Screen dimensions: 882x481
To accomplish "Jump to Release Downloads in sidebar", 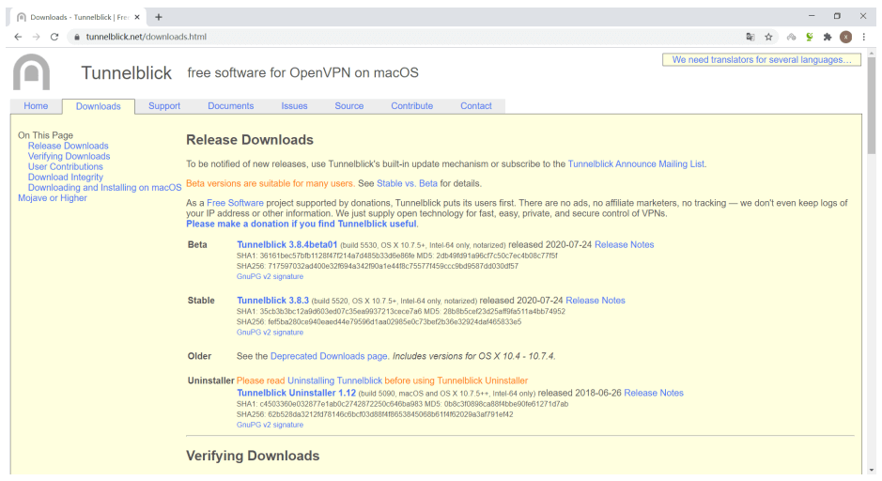I will [x=68, y=146].
